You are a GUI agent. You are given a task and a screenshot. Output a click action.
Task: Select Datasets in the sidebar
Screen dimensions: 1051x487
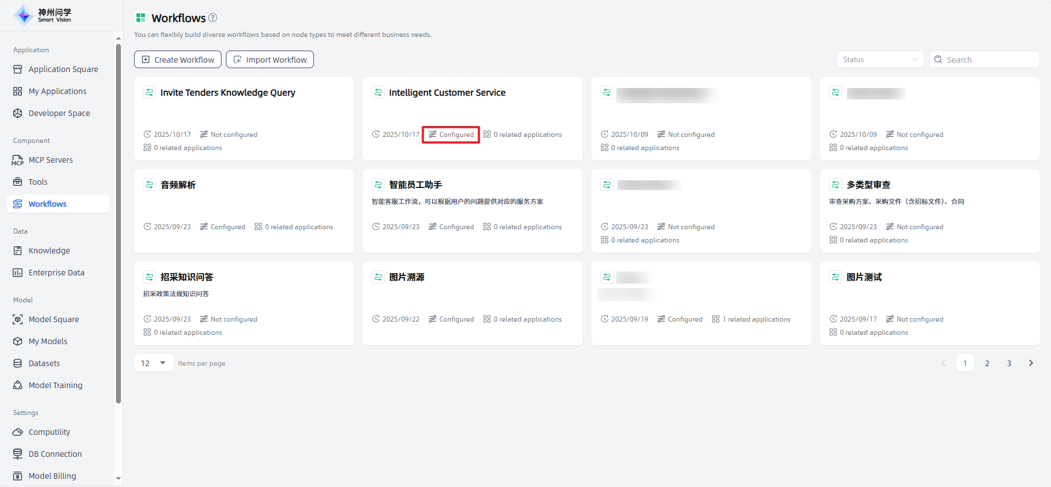point(44,363)
